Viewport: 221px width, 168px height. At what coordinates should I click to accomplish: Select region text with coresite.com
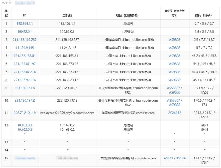pos(128,113)
